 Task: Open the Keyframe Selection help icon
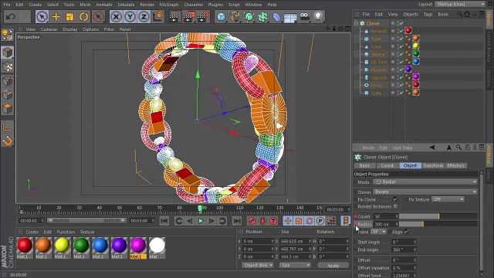point(273,221)
